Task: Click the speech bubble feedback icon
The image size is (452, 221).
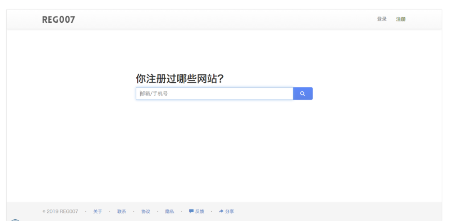Action: click(x=191, y=211)
